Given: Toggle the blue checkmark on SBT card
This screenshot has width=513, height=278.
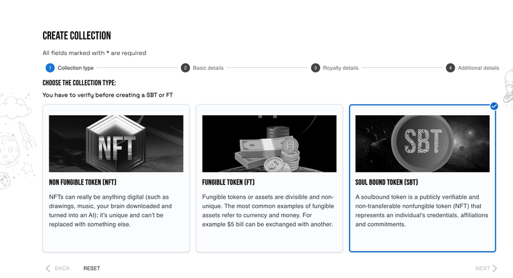Looking at the screenshot, I should click(x=494, y=106).
